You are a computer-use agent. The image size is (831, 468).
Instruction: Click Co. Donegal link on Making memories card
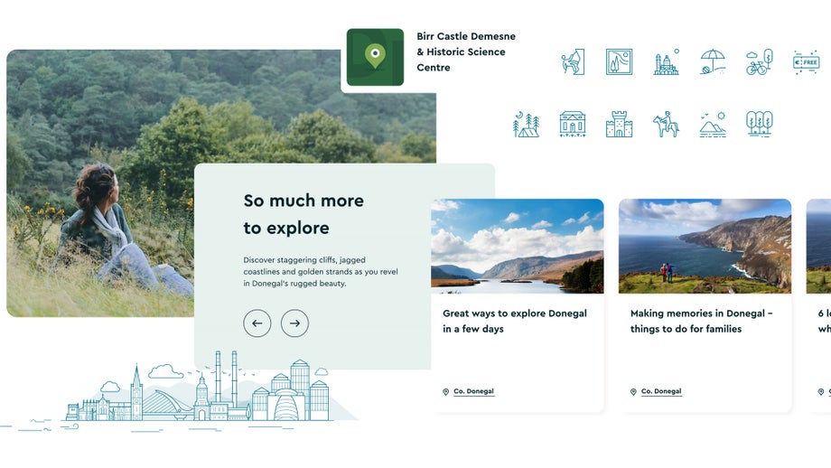pyautogui.click(x=661, y=391)
